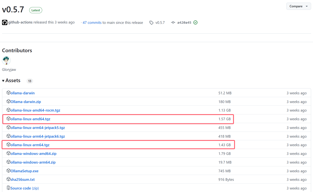Download ollama-linux-arm64-jetpack5.tgz
The image size is (313, 192).
pyautogui.click(x=38, y=127)
